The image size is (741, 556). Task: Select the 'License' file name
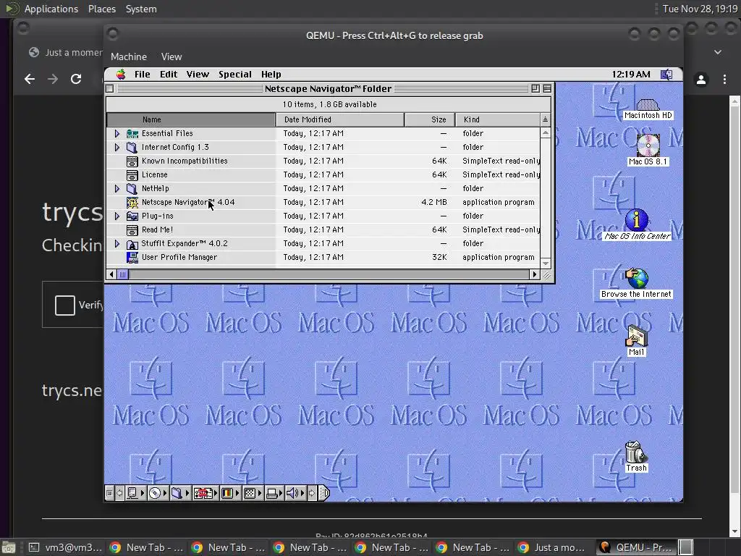155,175
